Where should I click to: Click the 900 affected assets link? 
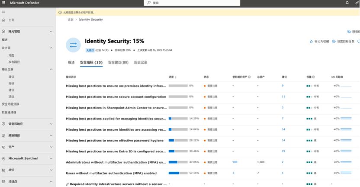[x=235, y=162]
